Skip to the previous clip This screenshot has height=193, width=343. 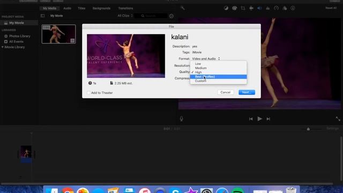[x=251, y=119]
